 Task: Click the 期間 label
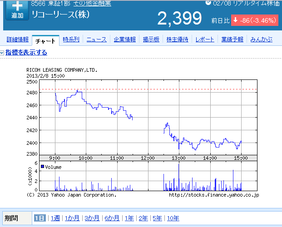tap(11, 218)
